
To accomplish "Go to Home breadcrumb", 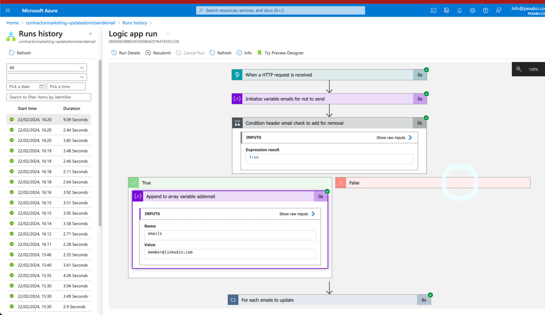I will pos(12,22).
